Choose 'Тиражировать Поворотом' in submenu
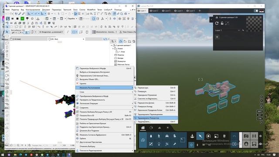The height and width of the screenshot is (157, 279). (156, 118)
